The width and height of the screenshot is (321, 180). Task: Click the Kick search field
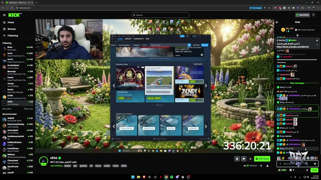pyautogui.click(x=160, y=15)
